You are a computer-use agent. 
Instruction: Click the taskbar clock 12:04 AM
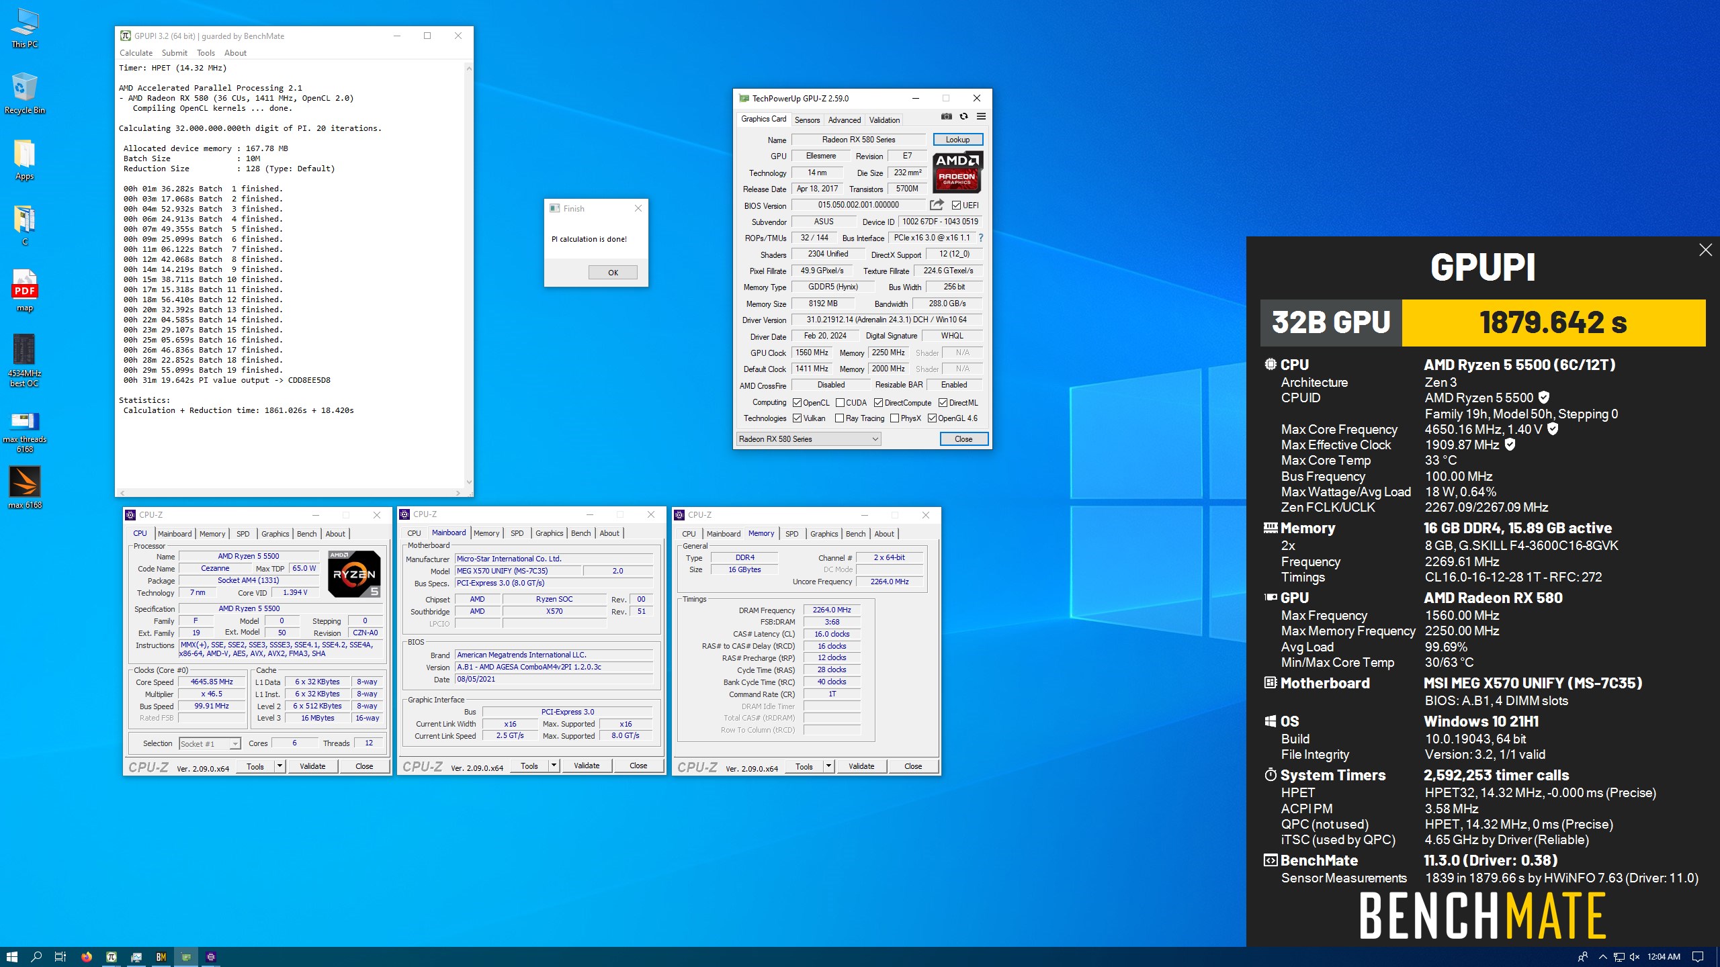point(1664,957)
